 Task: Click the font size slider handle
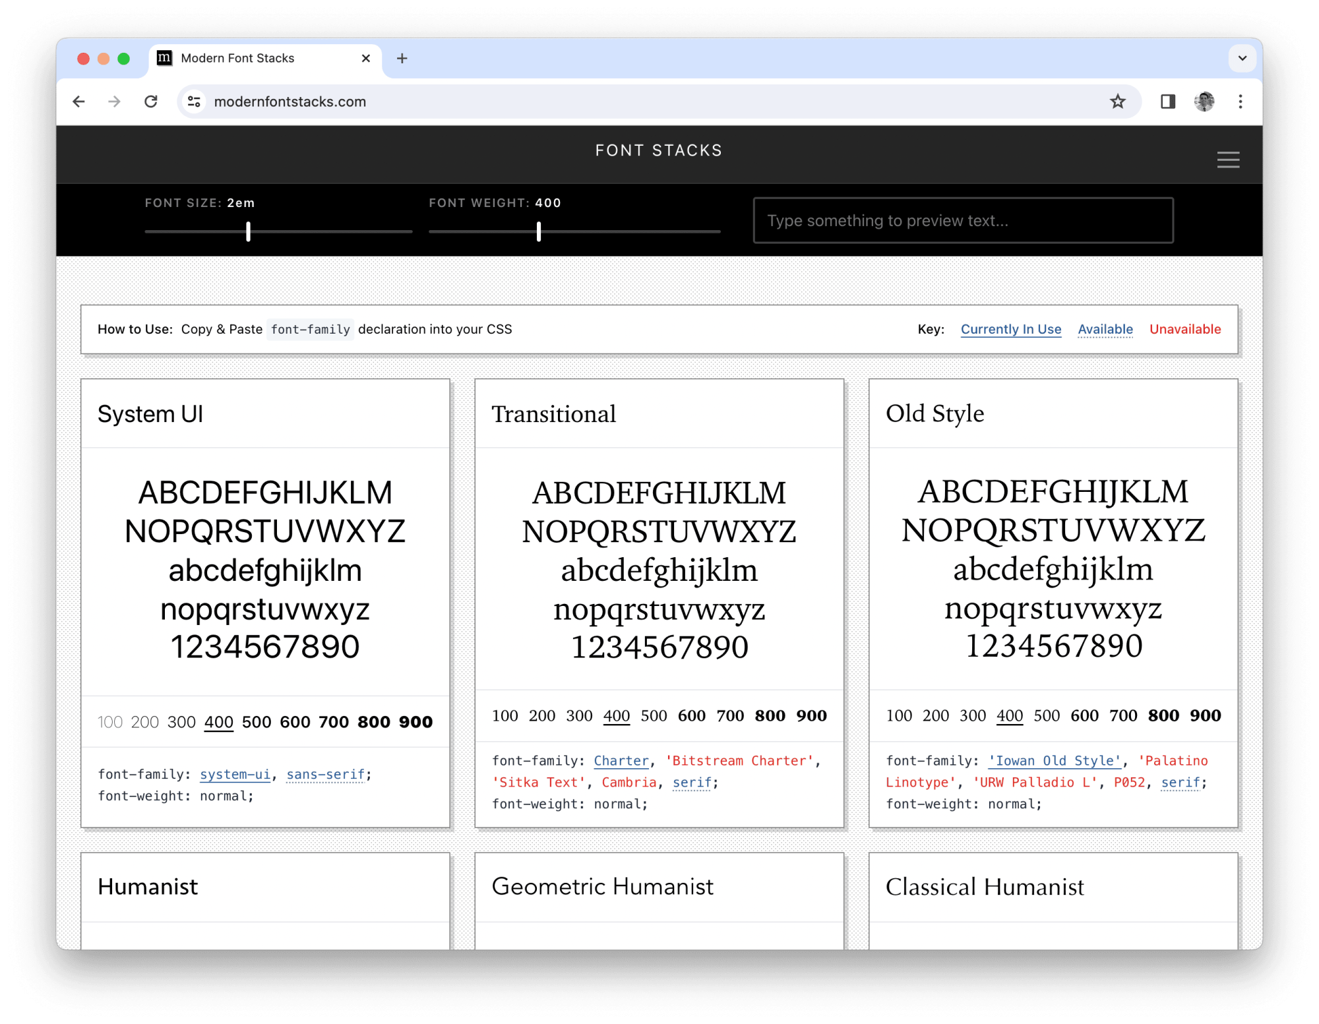click(248, 231)
